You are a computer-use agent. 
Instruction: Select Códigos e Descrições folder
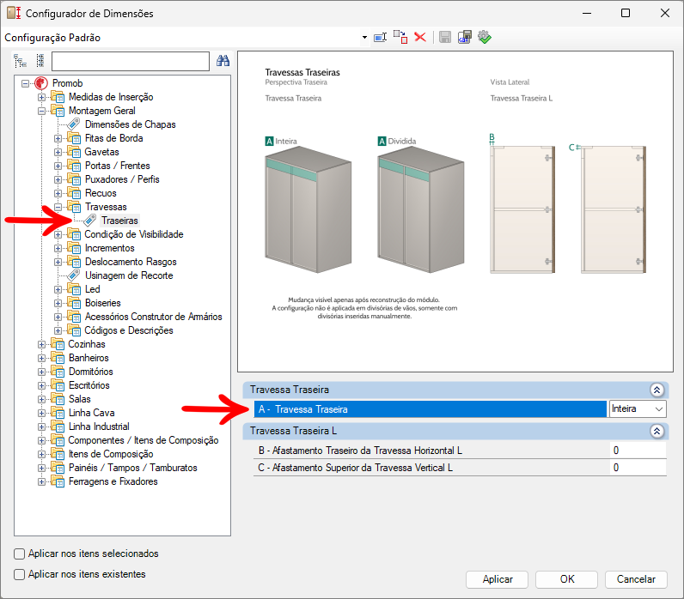(x=129, y=330)
